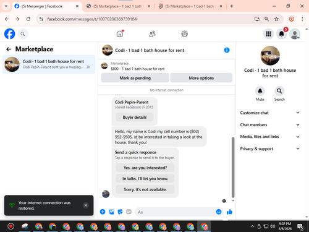Open the Chrome profile icon
The height and width of the screenshot is (232, 309).
click(x=292, y=19)
